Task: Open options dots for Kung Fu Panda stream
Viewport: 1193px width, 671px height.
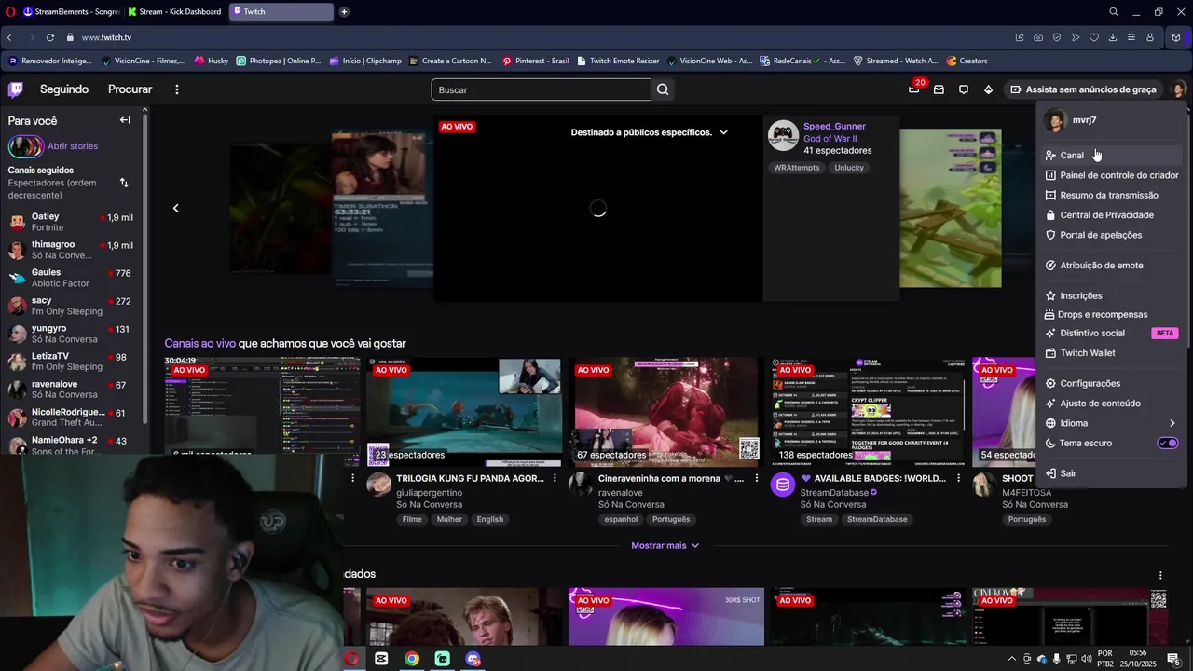Action: (555, 478)
